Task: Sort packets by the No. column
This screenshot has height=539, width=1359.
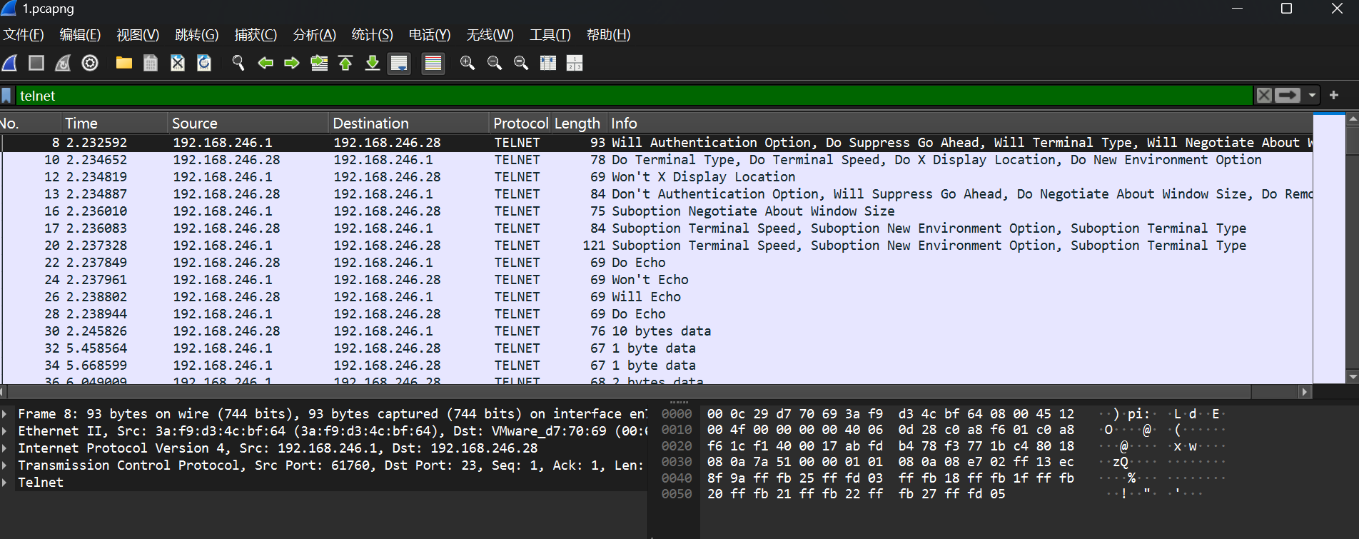Action: coord(30,124)
